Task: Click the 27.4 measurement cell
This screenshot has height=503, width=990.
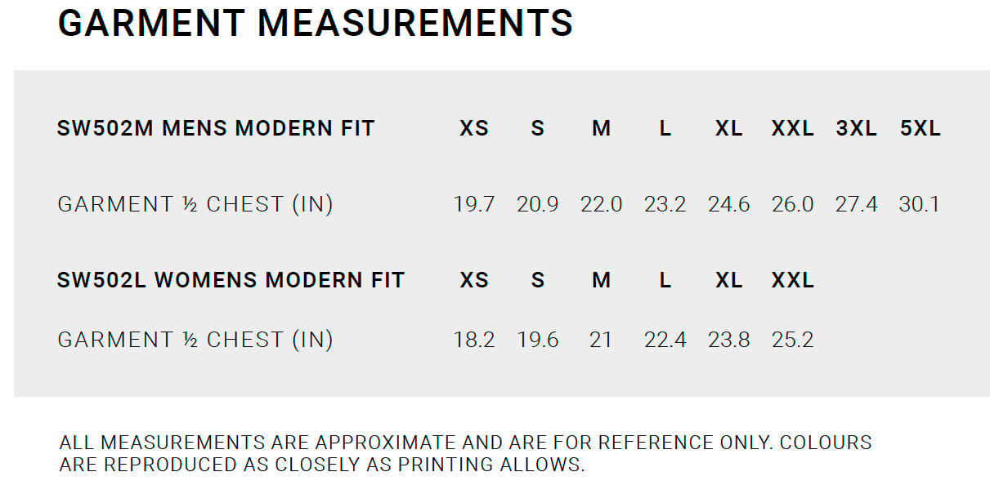Action: 856,204
